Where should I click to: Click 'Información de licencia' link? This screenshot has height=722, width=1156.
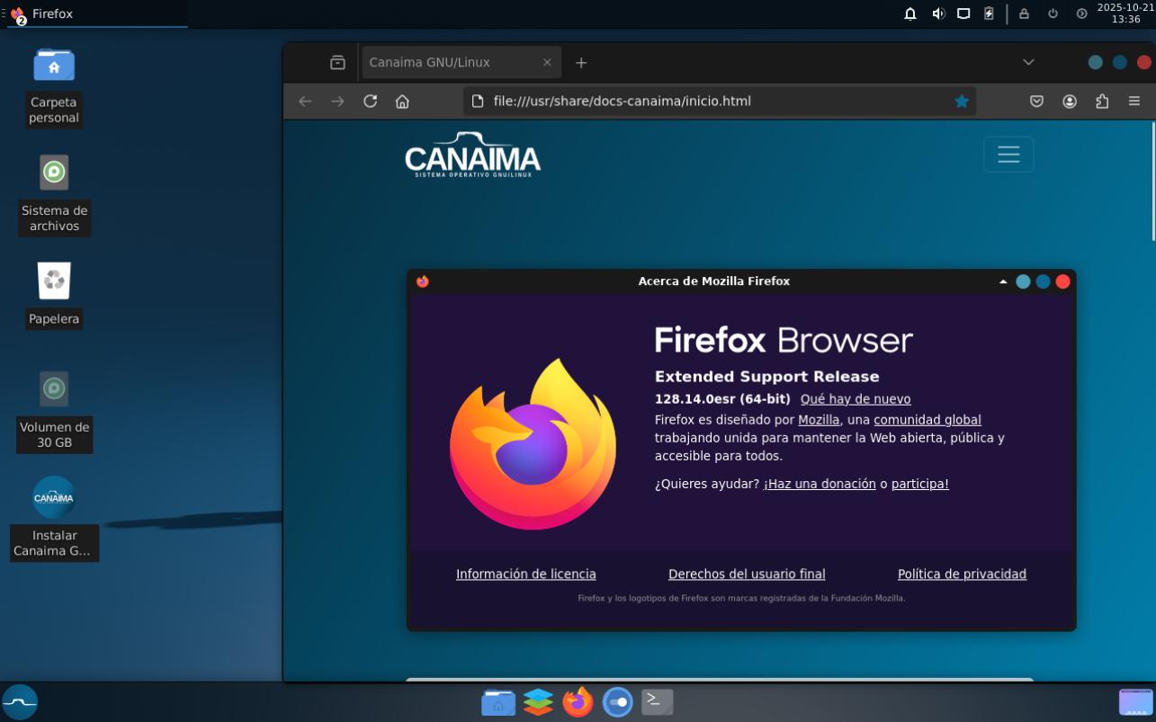tap(525, 575)
